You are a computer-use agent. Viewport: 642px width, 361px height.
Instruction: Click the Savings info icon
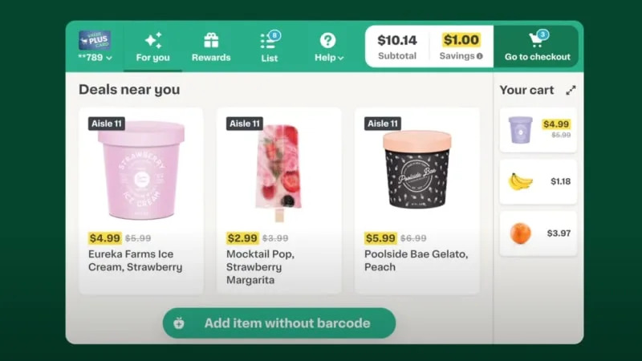479,56
